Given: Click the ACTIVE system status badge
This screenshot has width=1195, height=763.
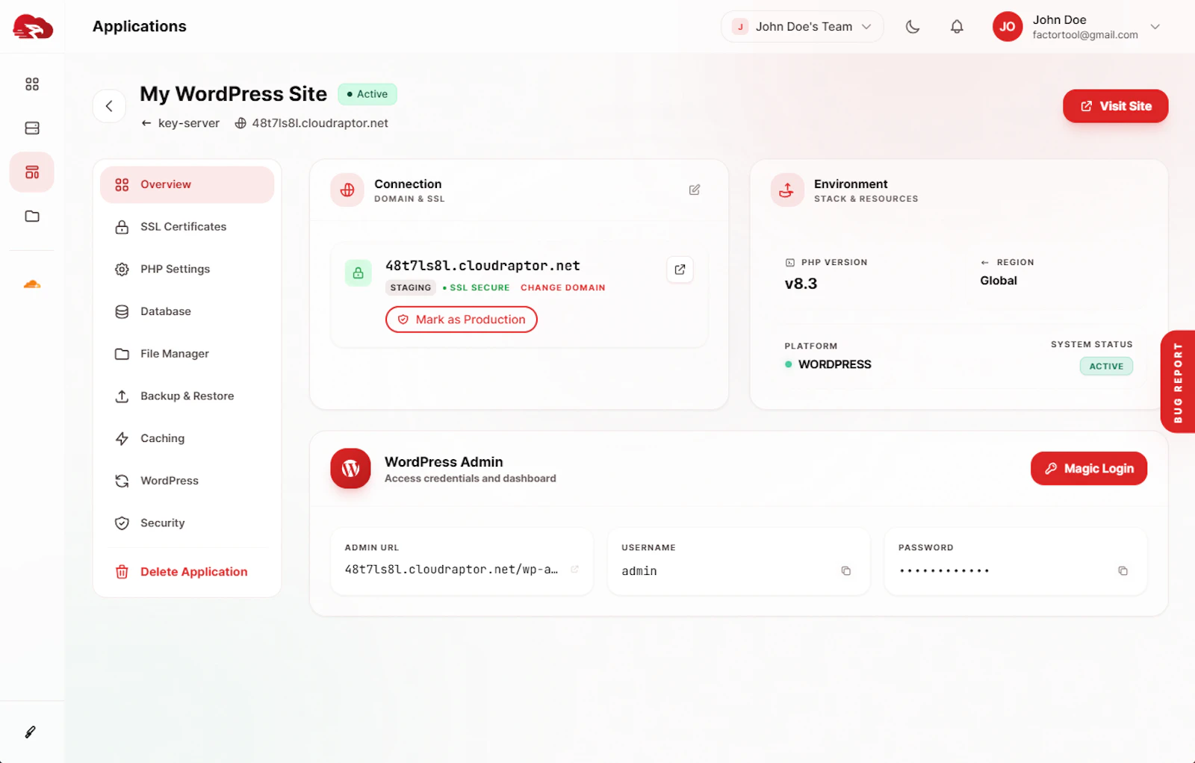Looking at the screenshot, I should pos(1106,367).
